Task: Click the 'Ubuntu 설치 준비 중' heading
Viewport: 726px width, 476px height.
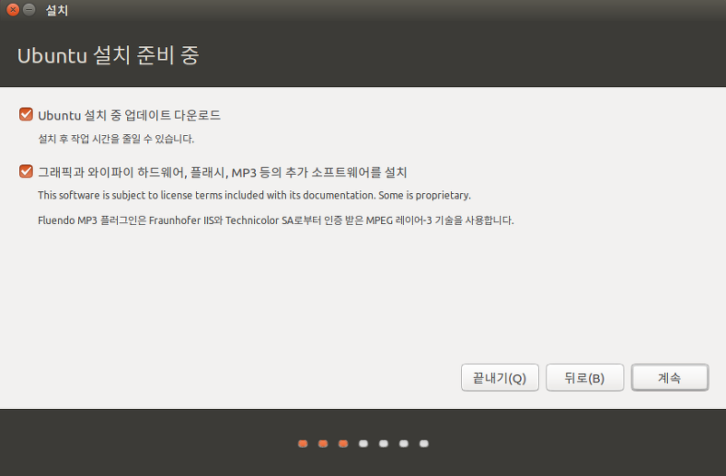Action: point(108,55)
